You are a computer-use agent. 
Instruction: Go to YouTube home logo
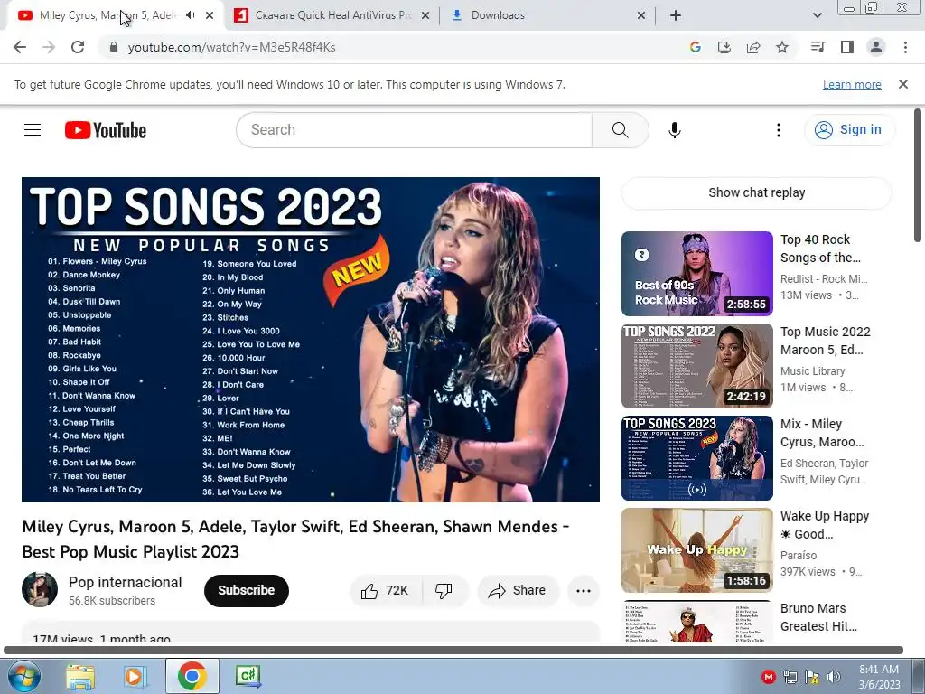click(x=106, y=130)
